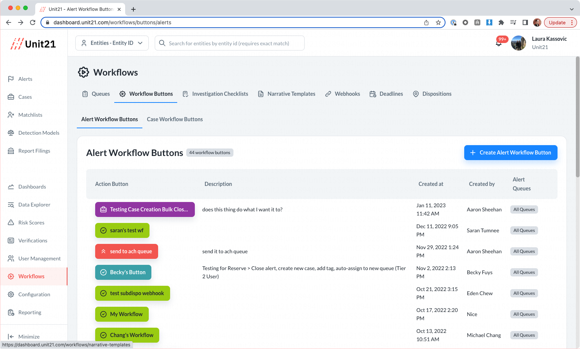The image size is (580, 349).
Task: Open send to ach queue button
Action: tap(127, 251)
